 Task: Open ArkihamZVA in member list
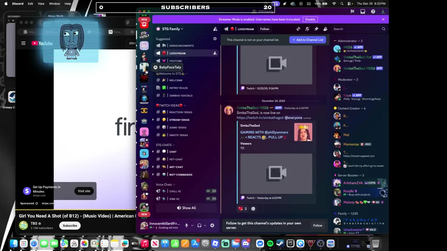(x=360, y=183)
